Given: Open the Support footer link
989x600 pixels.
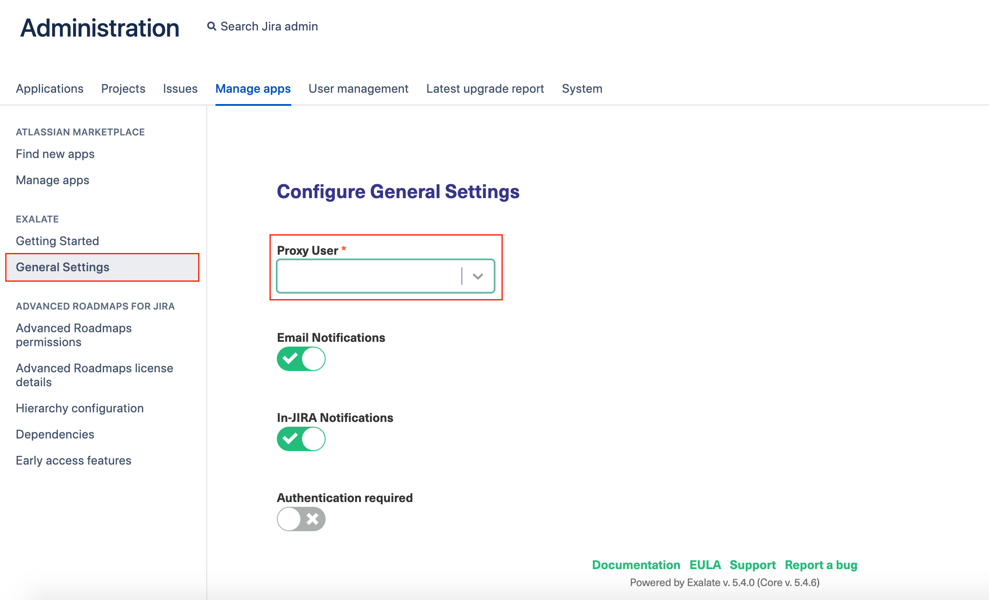Looking at the screenshot, I should (x=753, y=565).
